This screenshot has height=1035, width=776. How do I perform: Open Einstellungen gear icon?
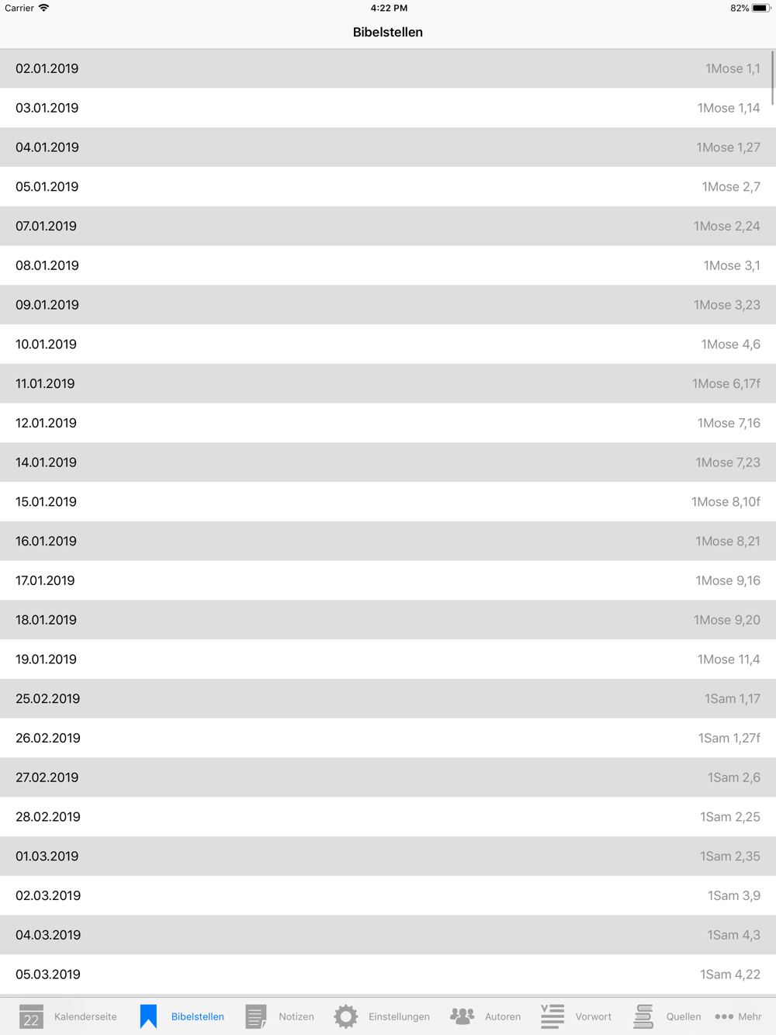pos(346,1016)
